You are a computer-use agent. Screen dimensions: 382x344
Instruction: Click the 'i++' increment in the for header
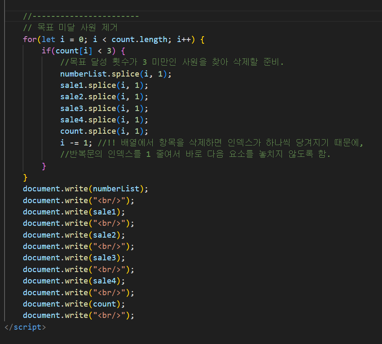184,40
